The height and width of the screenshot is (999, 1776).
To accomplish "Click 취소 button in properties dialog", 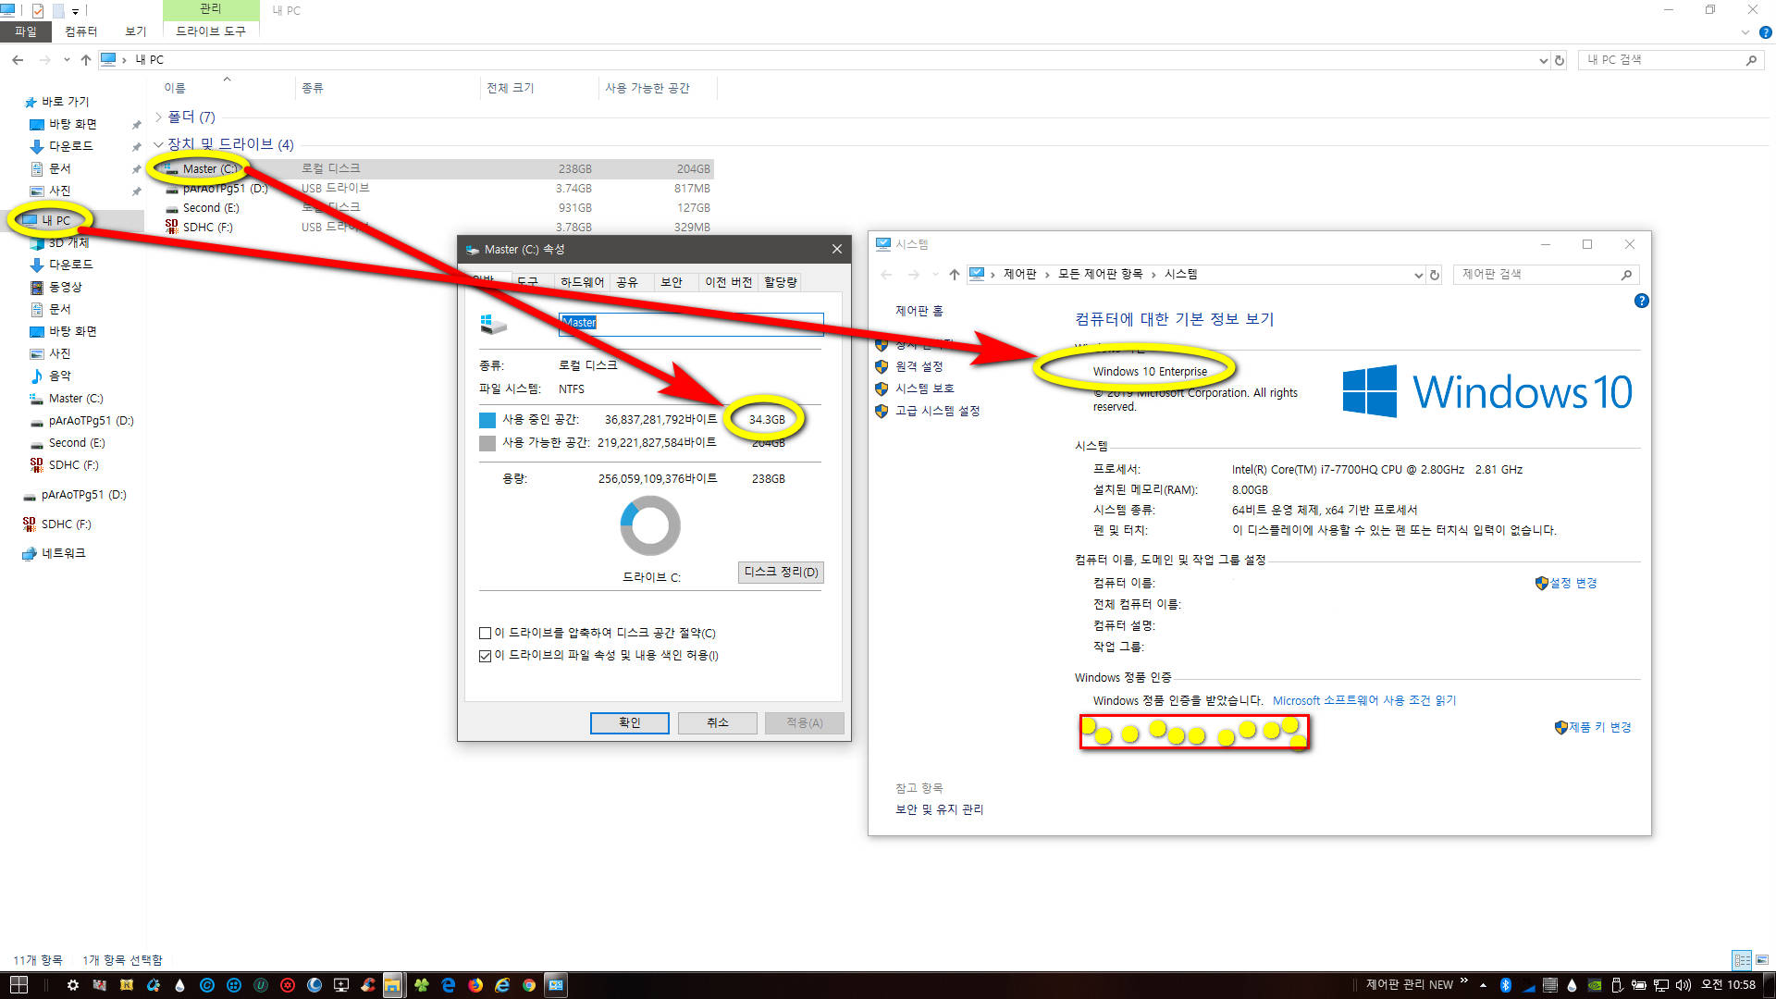I will pos(718,722).
